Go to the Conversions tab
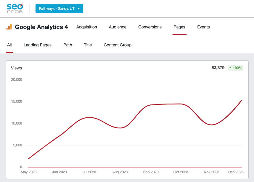The image size is (254, 182). click(x=150, y=27)
